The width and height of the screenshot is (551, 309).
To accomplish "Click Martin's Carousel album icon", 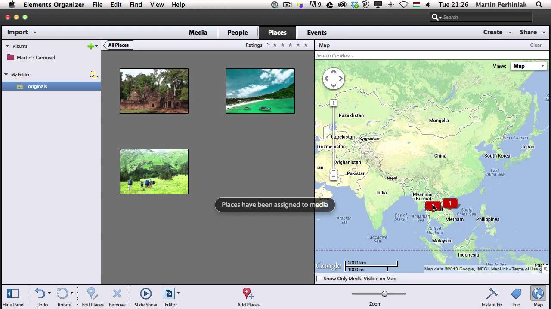I will pyautogui.click(x=11, y=58).
